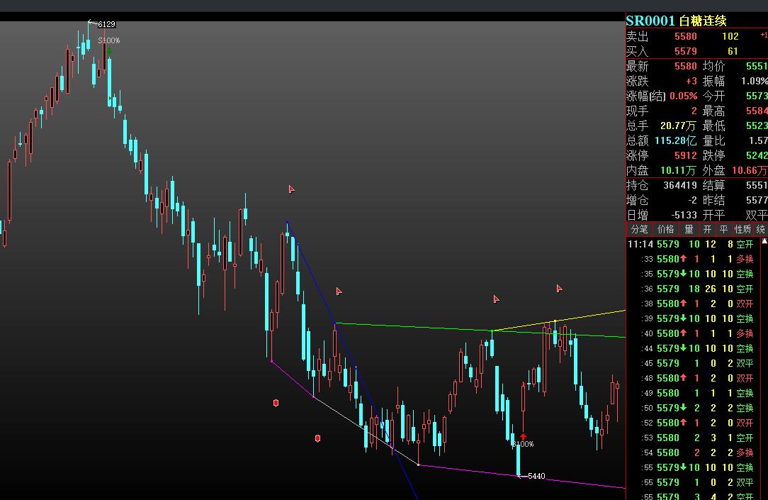The image size is (768, 500).
Task: Click the 开 column header
Action: pos(707,229)
